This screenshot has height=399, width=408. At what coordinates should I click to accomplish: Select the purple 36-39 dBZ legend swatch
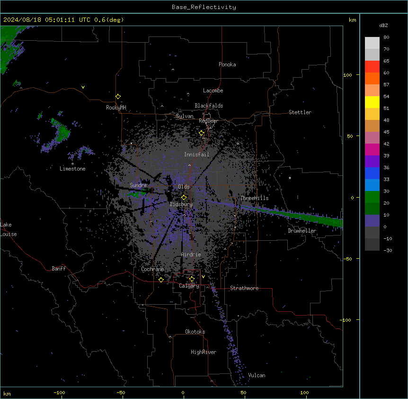pos(372,162)
